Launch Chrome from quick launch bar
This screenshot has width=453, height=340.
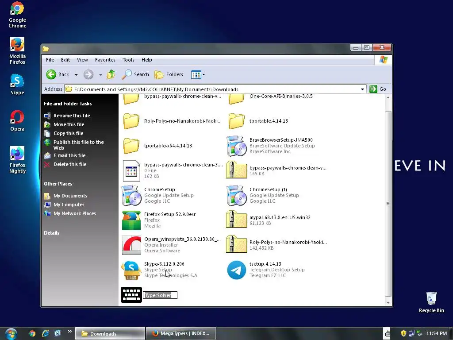coord(32,334)
